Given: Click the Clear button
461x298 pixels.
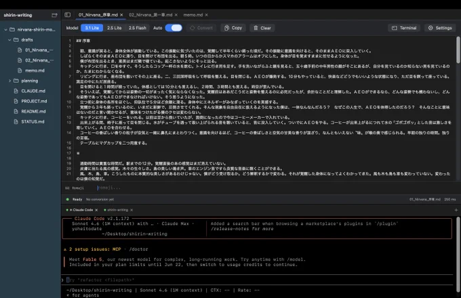Looking at the screenshot, I should click(x=262, y=28).
